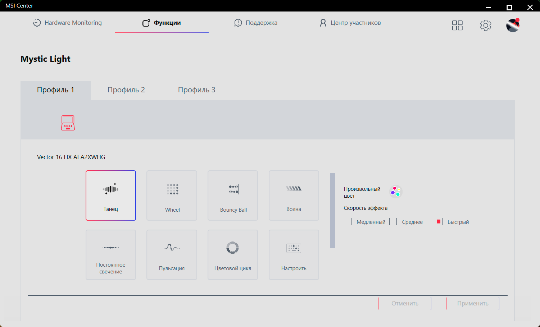Switch to Профиль 3
Viewport: 540px width, 327px height.
pyautogui.click(x=197, y=90)
